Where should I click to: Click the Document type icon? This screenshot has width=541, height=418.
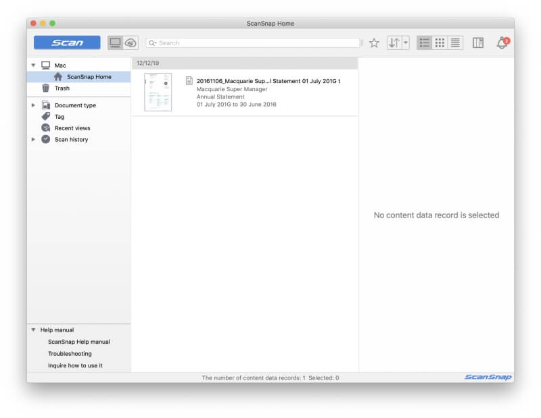46,105
